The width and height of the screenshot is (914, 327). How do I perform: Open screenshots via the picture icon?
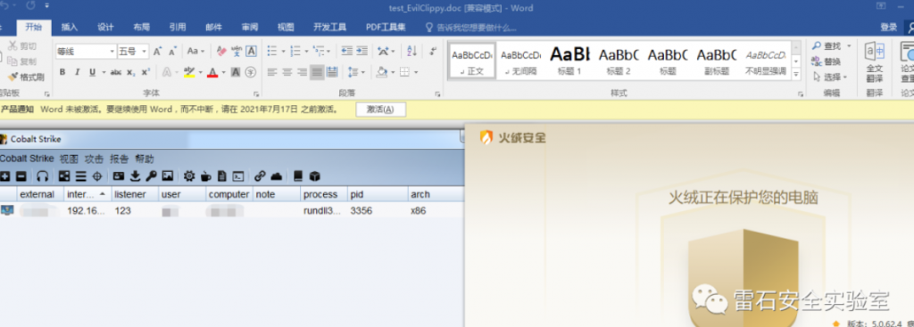pyautogui.click(x=168, y=176)
